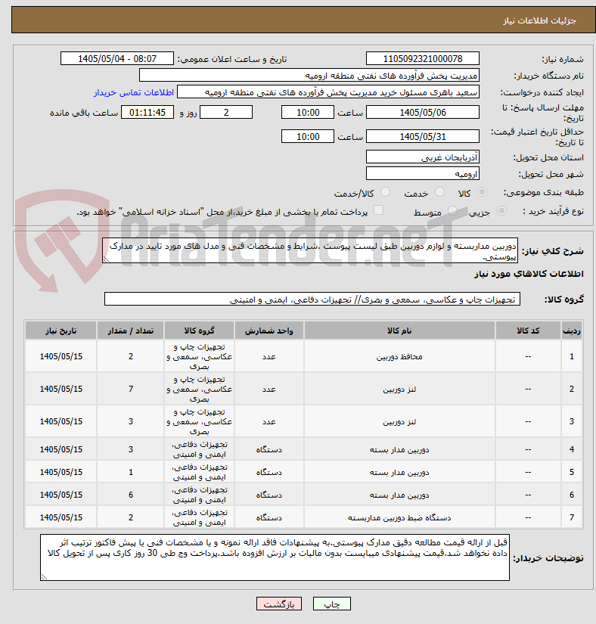Click the response deadline time field 10:00
Image resolution: width=596 pixels, height=624 pixels.
pyautogui.click(x=308, y=112)
